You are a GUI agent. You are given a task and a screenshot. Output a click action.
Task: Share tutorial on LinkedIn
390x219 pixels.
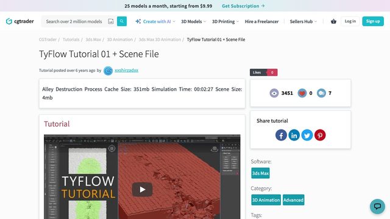pos(294,135)
